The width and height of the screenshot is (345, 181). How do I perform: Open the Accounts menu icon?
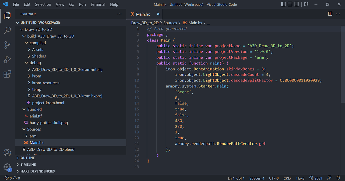click(7, 153)
